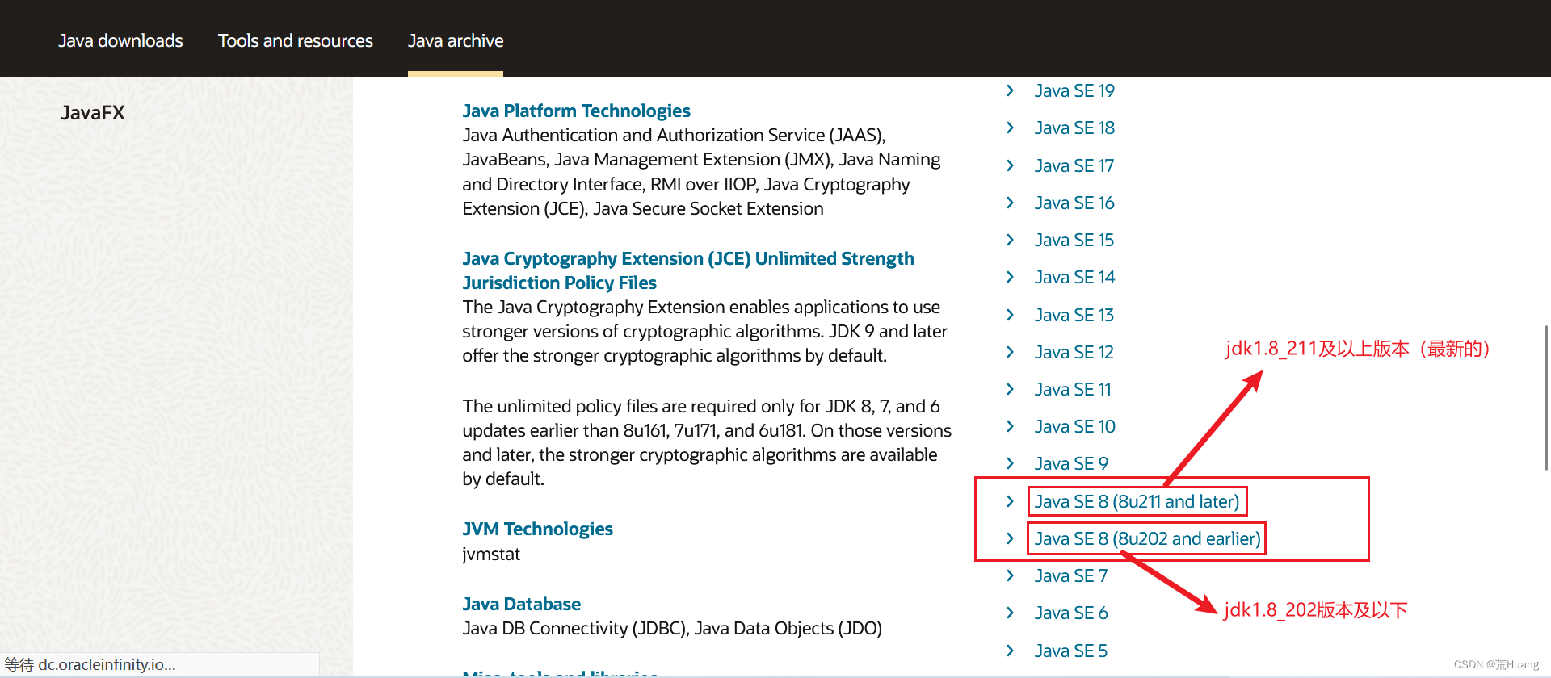
Task: Open JavaFX in the left sidebar
Action: click(93, 113)
